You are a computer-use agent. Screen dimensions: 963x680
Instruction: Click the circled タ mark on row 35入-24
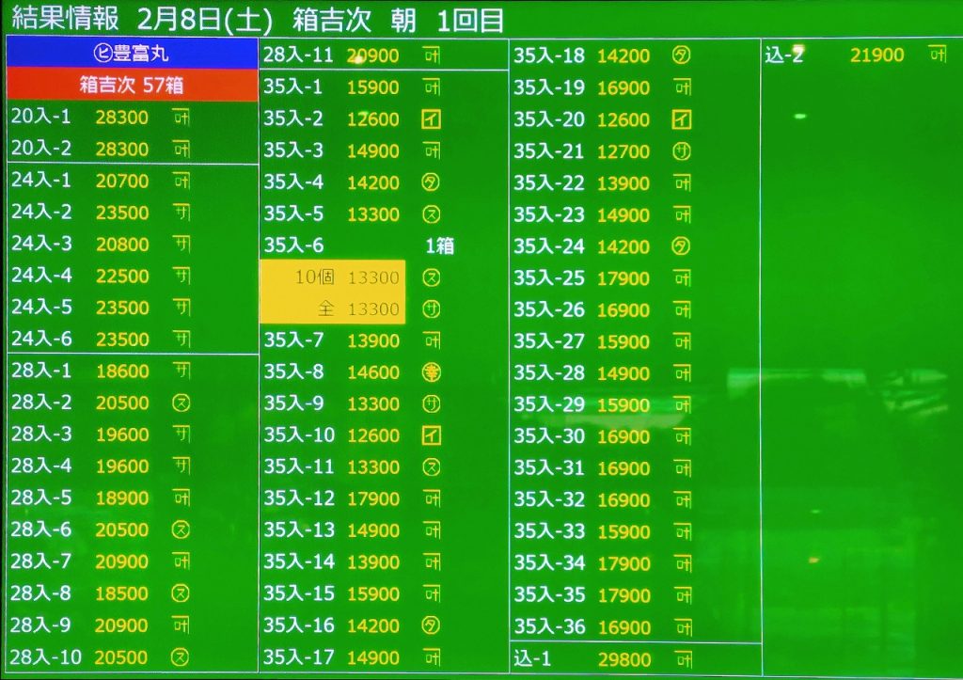(x=682, y=246)
